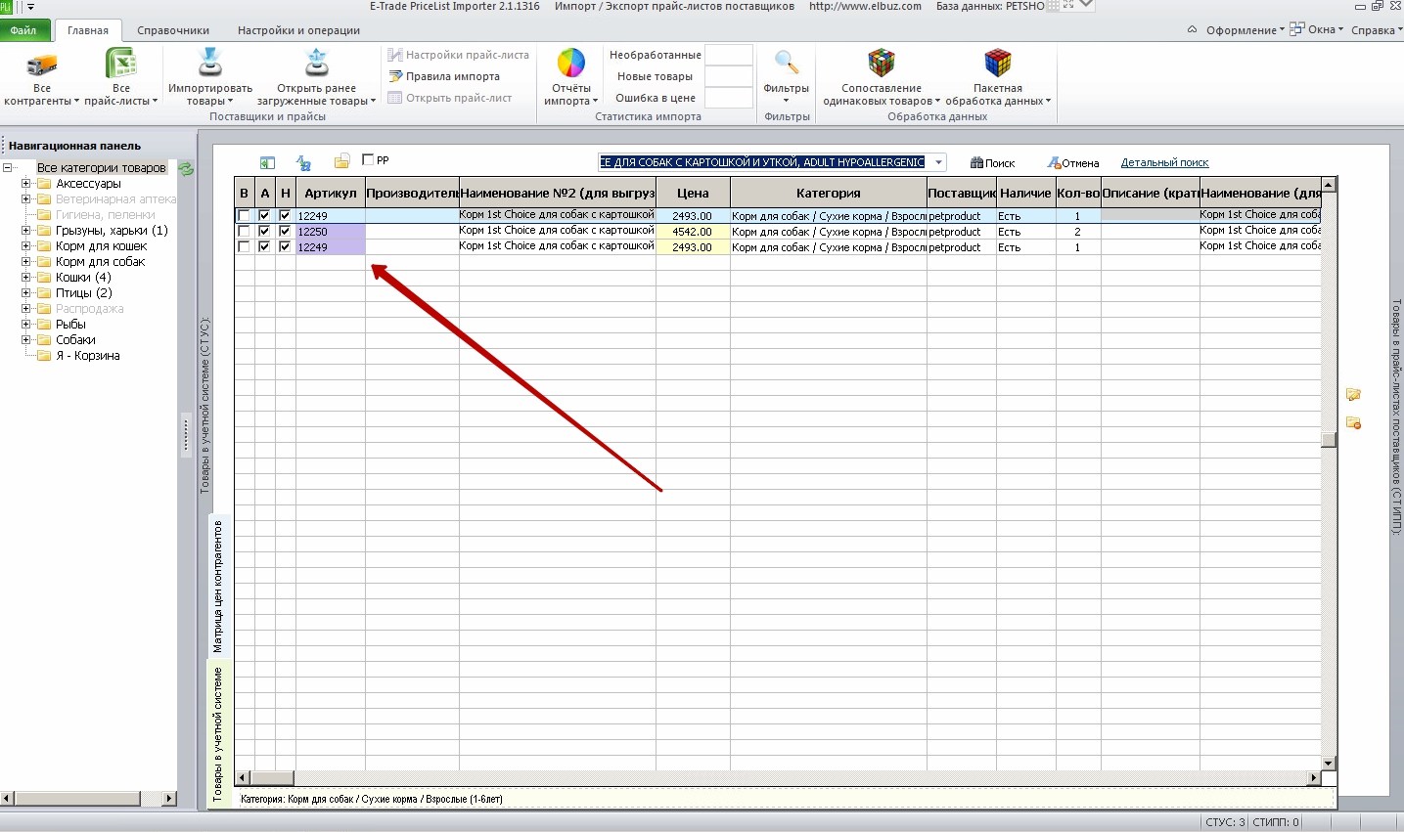Screen dimensions: 1404x832
Task: Toggle column A checkbox in first row 12249
Action: 264,216
